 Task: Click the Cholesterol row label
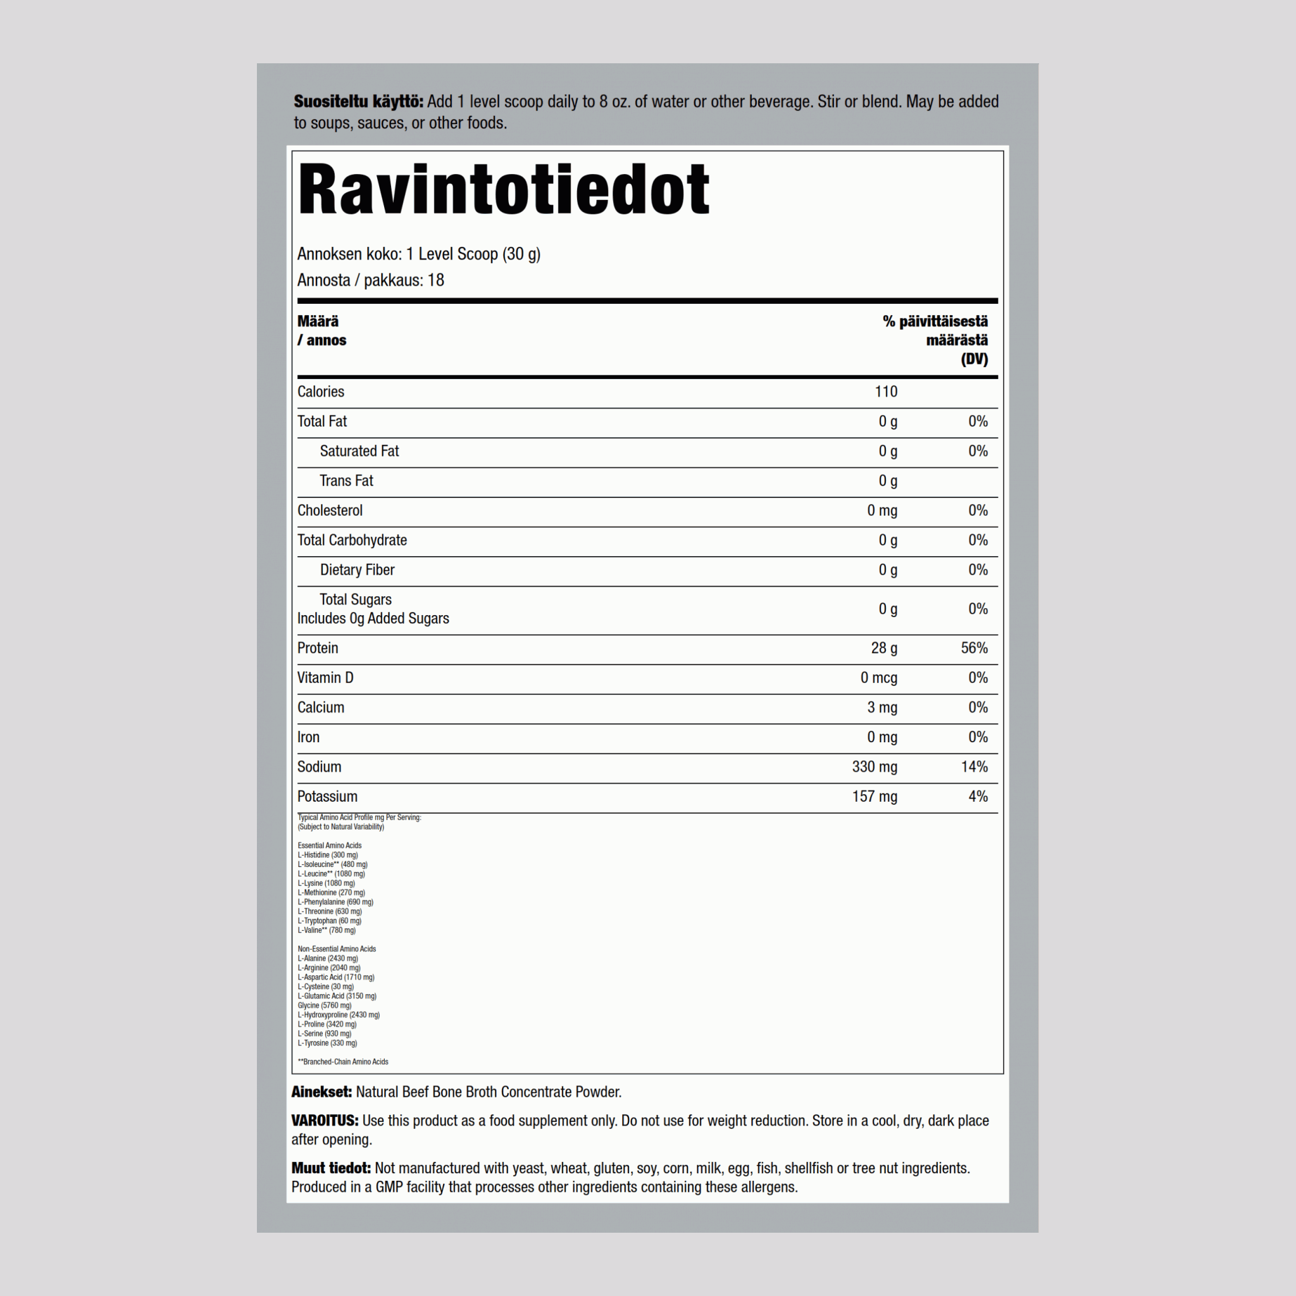pyautogui.click(x=330, y=511)
